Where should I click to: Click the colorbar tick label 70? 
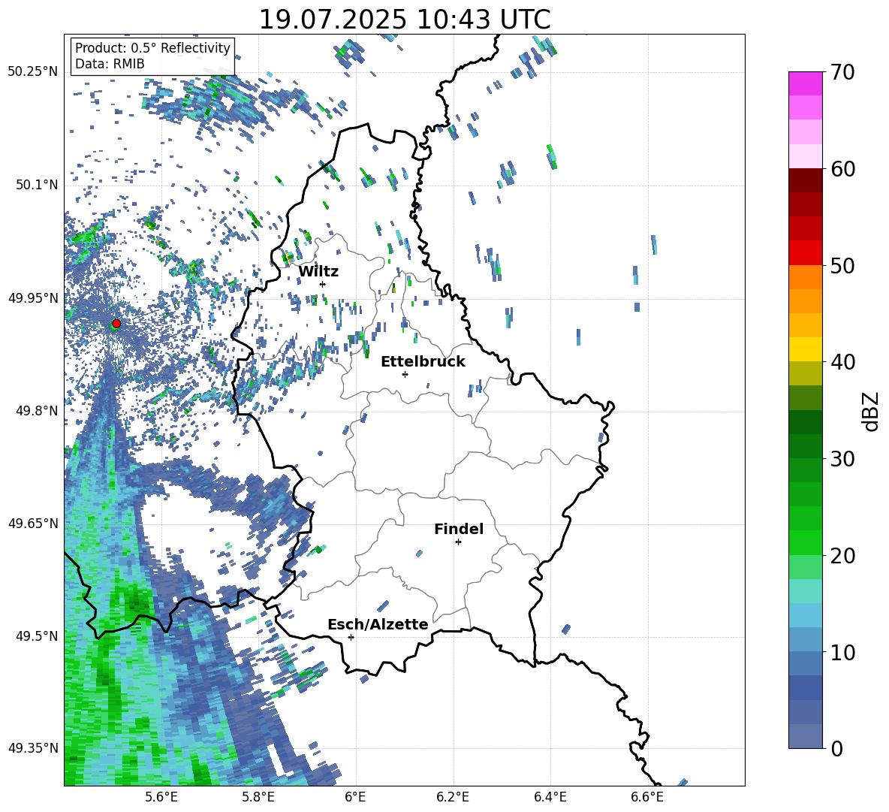pos(842,73)
